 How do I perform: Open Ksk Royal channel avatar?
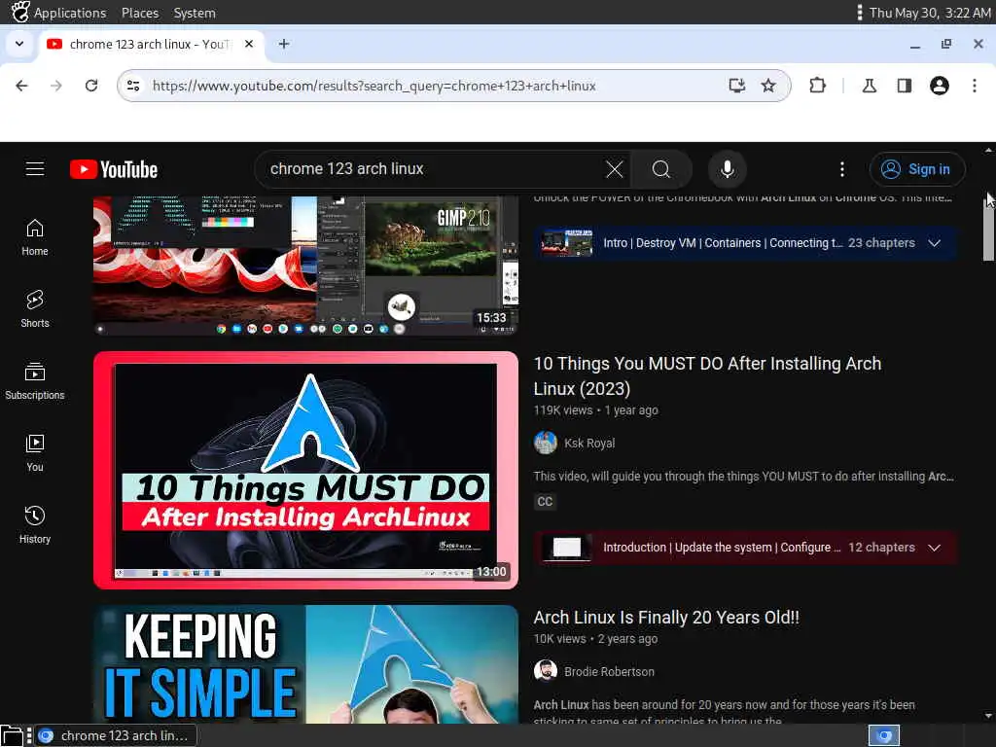(x=545, y=443)
